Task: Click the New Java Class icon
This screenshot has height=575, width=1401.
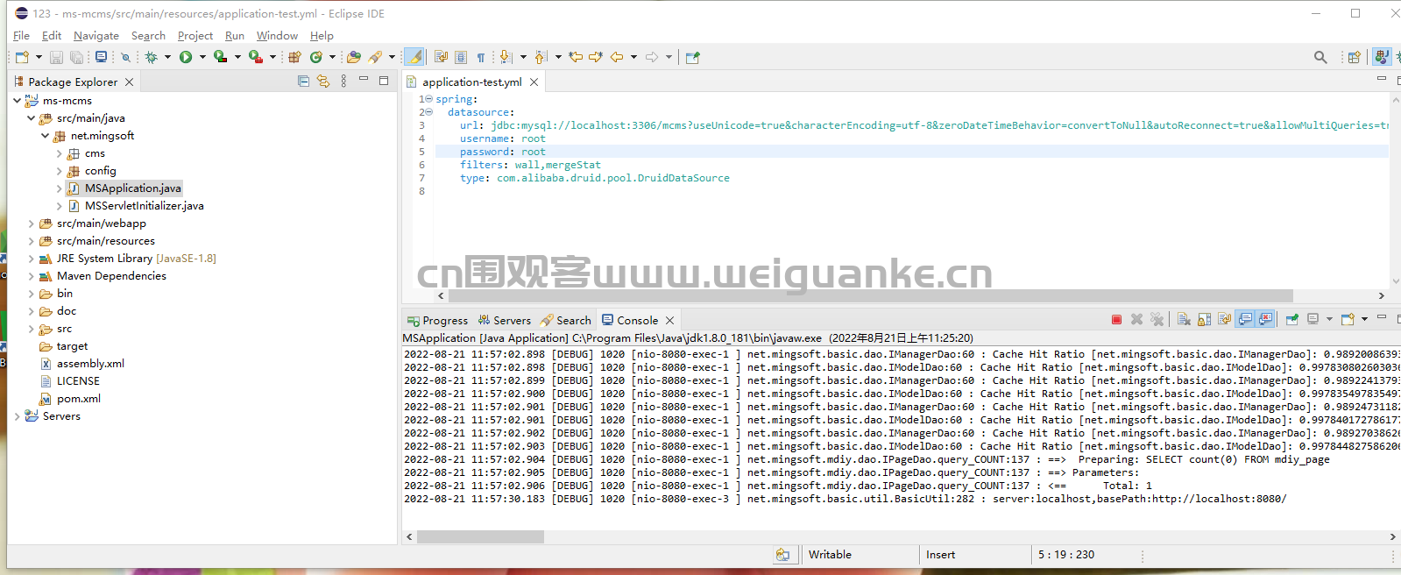Action: 316,57
